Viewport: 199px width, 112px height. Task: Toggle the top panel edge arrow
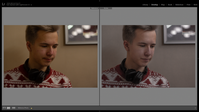(x=99, y=1)
